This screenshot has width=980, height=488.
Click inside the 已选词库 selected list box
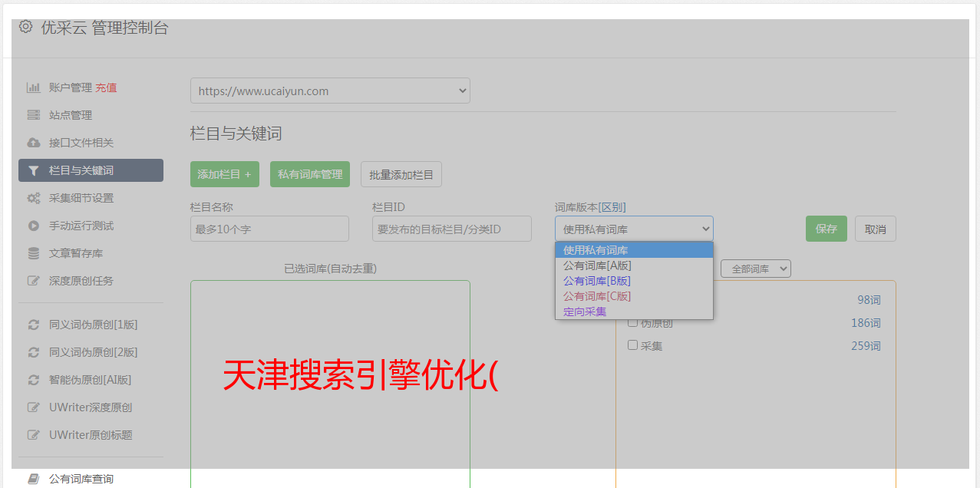(x=330, y=384)
